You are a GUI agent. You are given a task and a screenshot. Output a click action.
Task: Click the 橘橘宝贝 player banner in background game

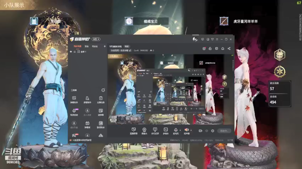pyautogui.click(x=147, y=21)
